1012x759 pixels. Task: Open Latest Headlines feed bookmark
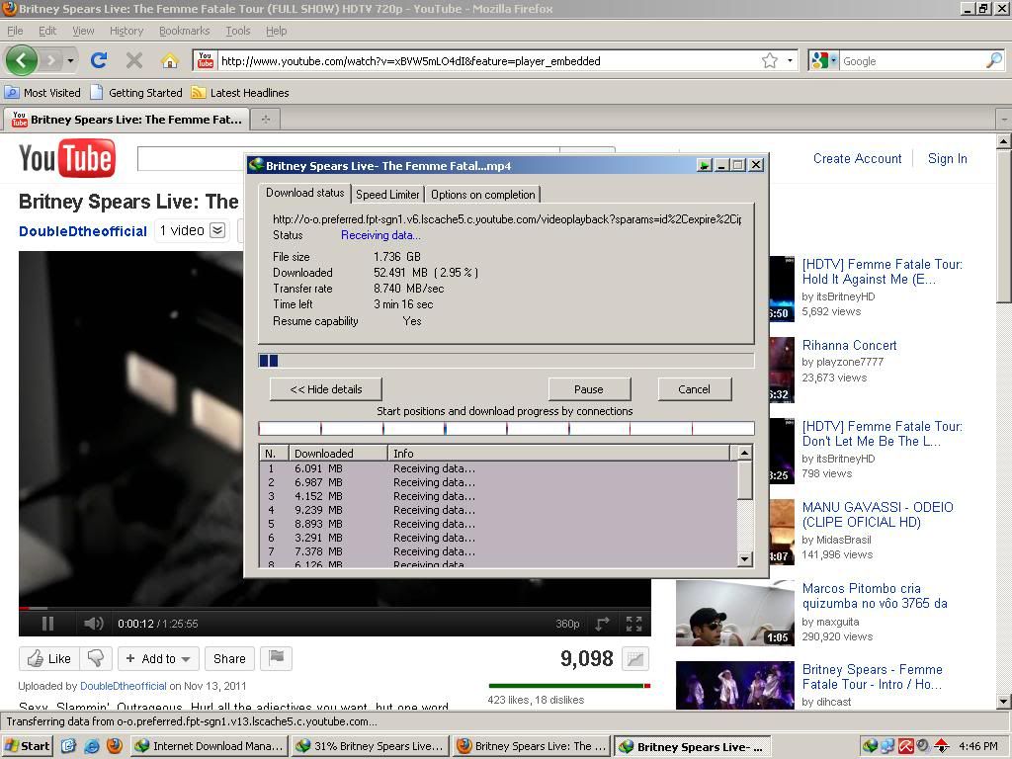[x=240, y=92]
